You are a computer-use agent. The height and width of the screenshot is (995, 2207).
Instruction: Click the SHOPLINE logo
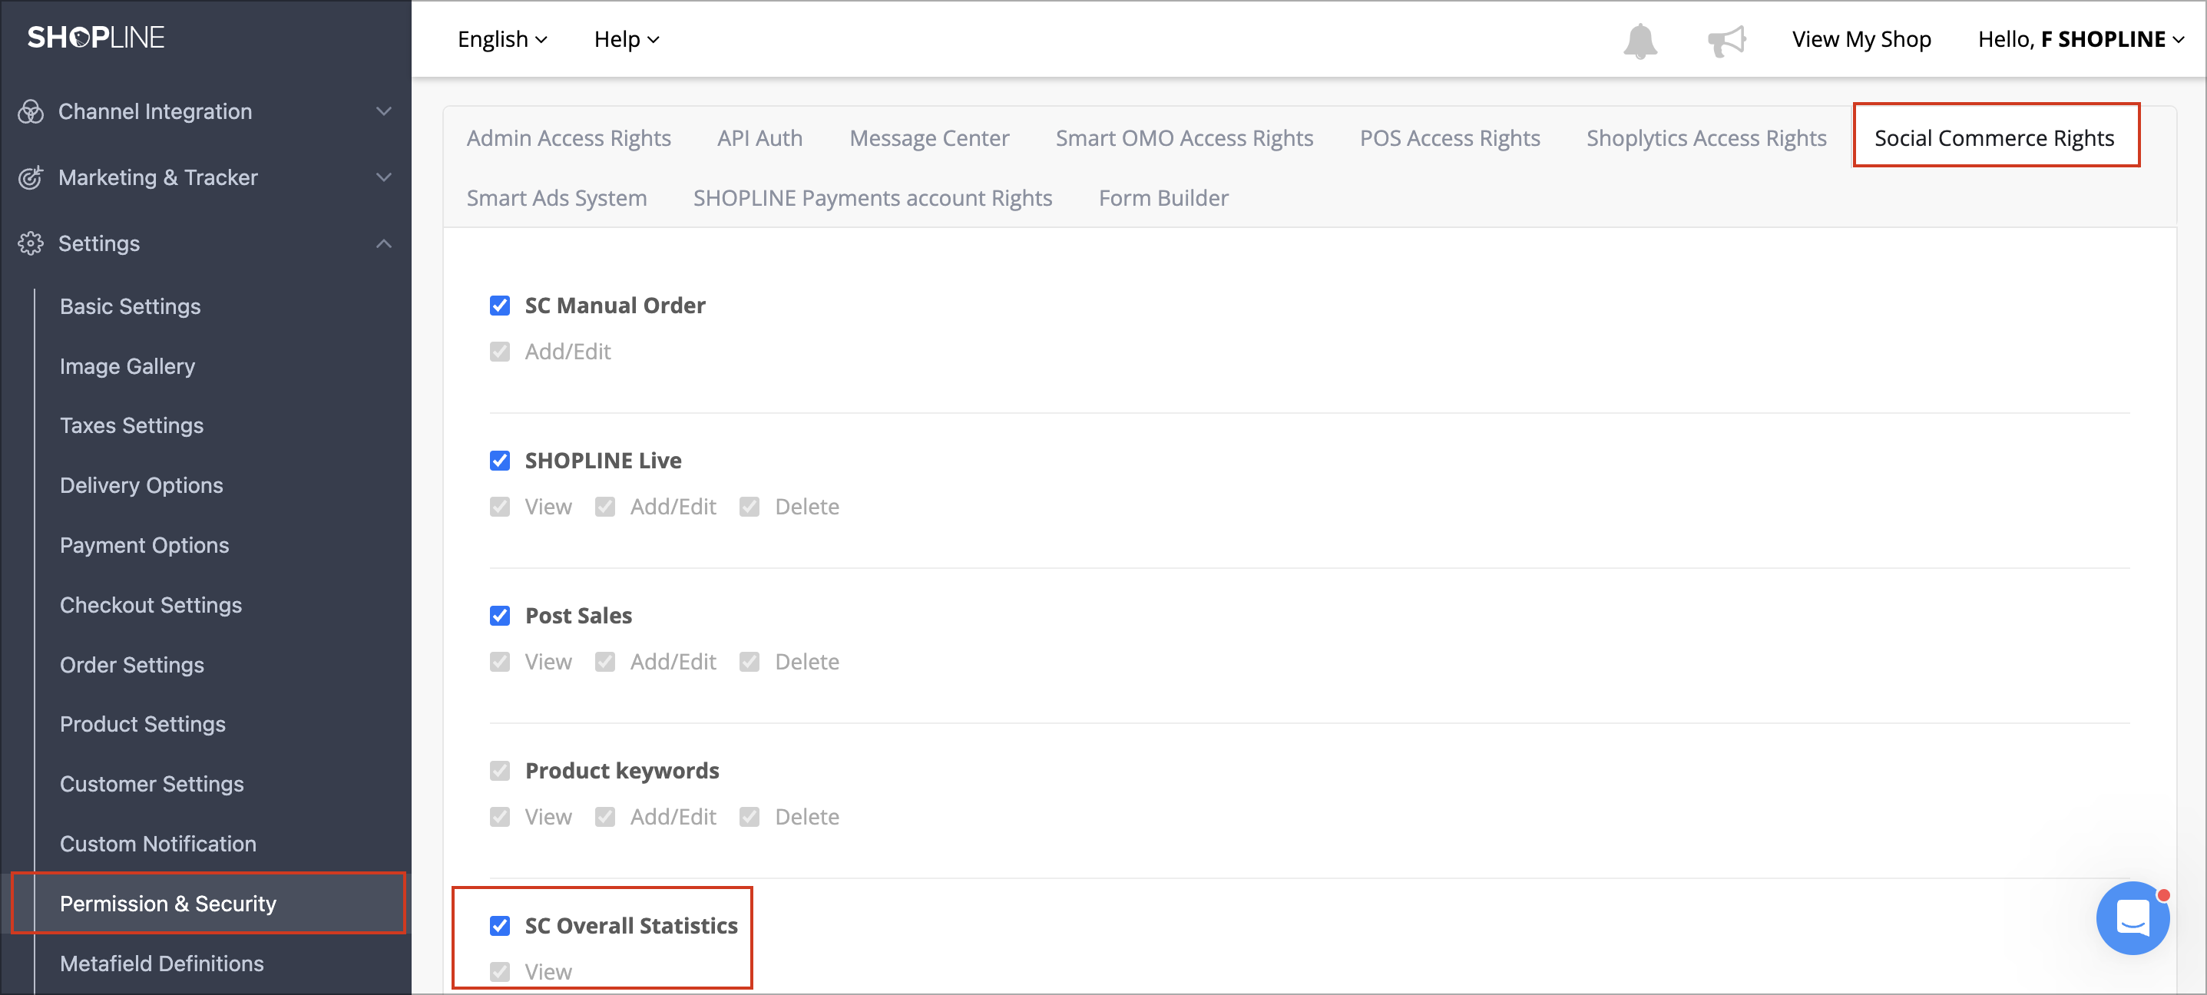click(x=96, y=37)
